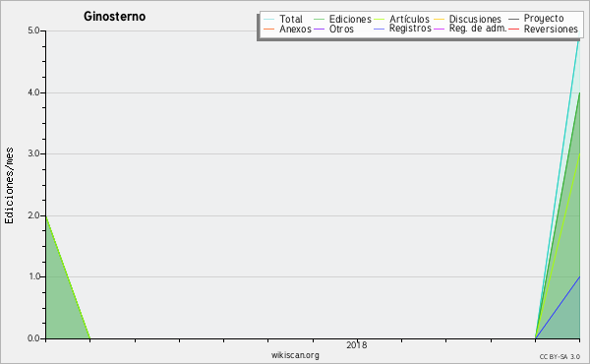Click the 2018 x-axis label
The width and height of the screenshot is (590, 364).
point(357,344)
